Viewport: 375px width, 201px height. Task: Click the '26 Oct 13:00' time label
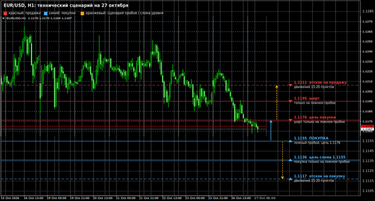pyautogui.click(x=241, y=198)
